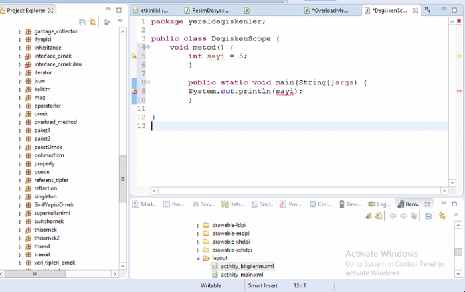This screenshot has height=292, width=465.
Task: Select the kalitim package
Action: (x=42, y=89)
